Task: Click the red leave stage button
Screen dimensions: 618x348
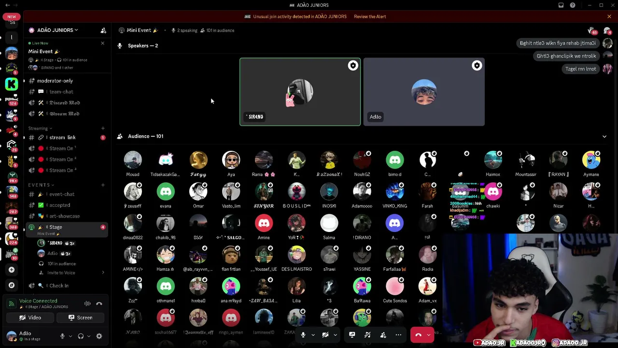Action: [x=418, y=334]
